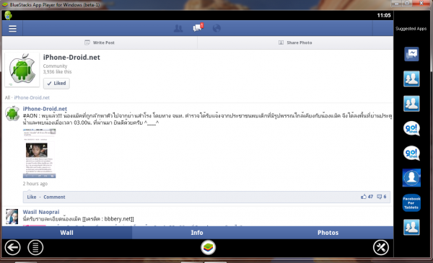Toggle the Liked button for iPhone-Droid.net

pyautogui.click(x=56, y=84)
